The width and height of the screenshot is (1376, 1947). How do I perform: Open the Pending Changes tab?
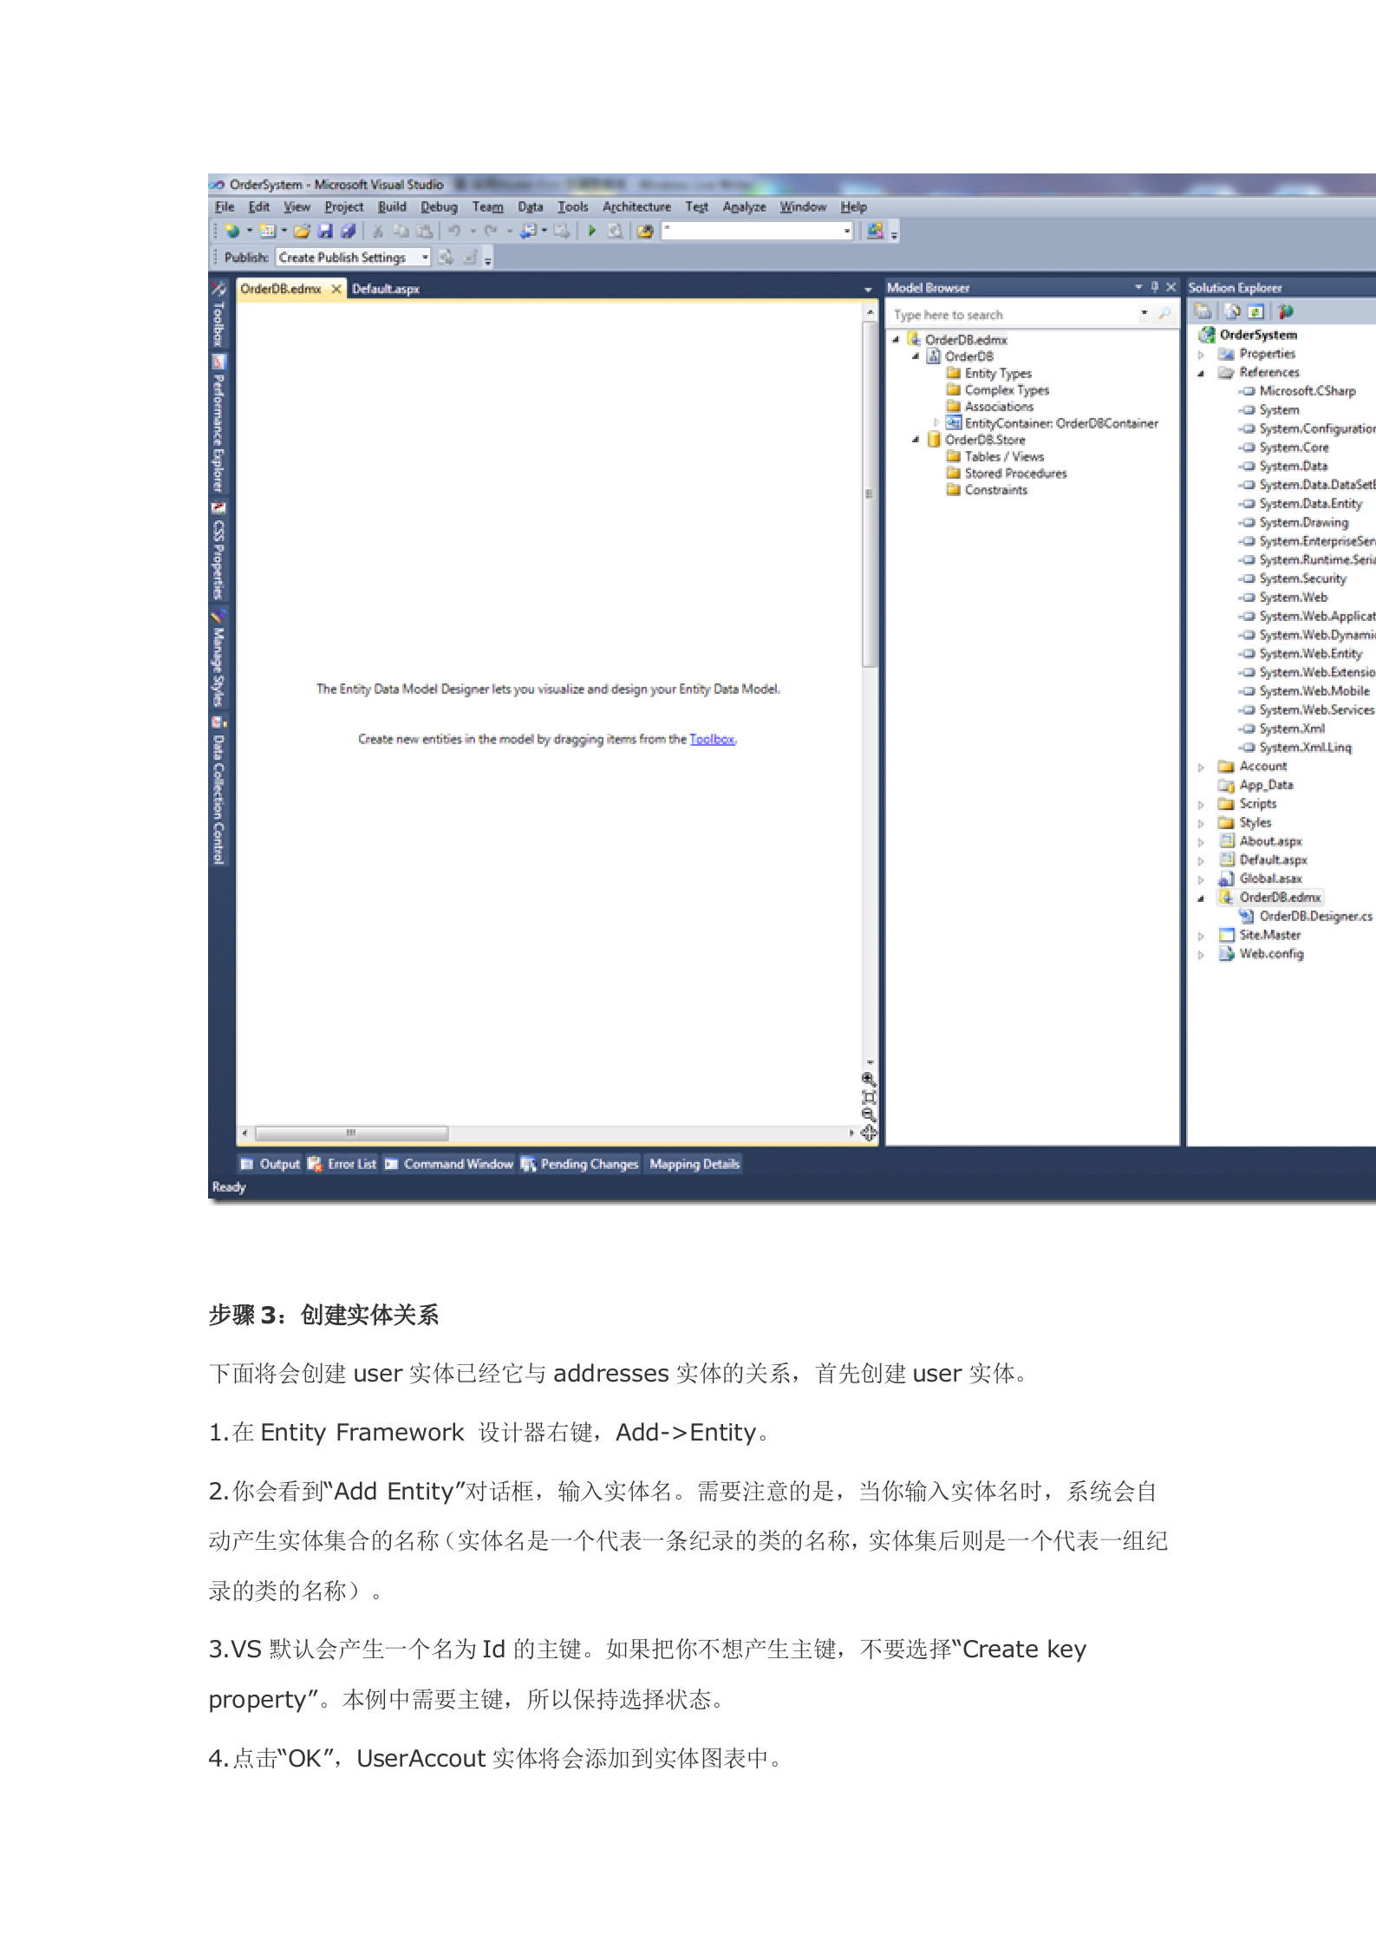[579, 1164]
